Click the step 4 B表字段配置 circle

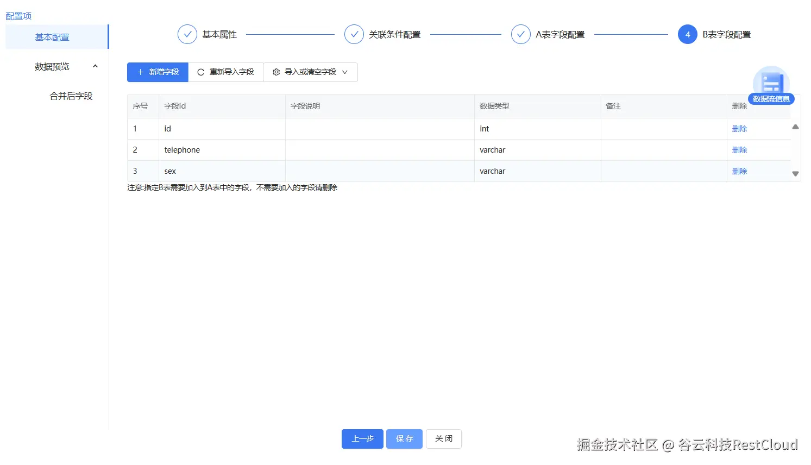(x=688, y=34)
